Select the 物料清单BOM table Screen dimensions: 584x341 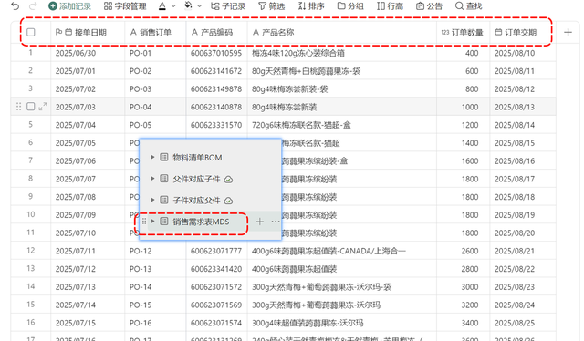197,158
